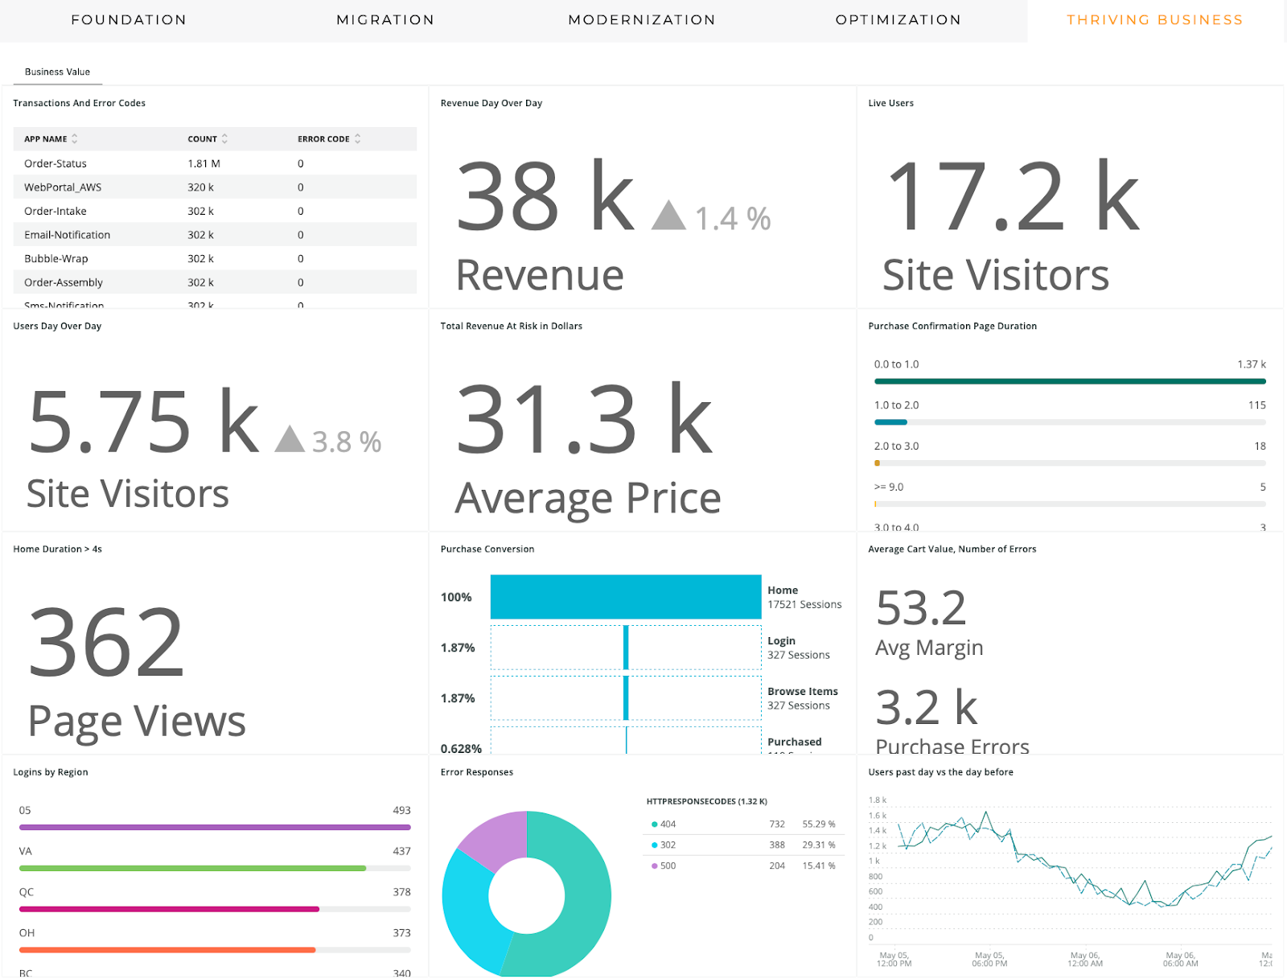This screenshot has height=979, width=1287.
Task: Click the 500 legend dot
Action: 654,866
